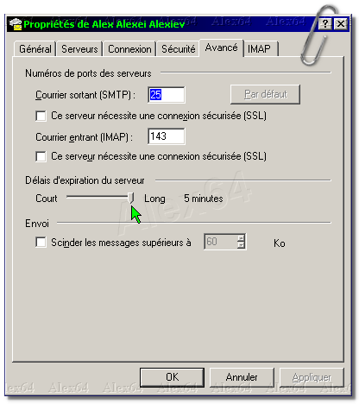Enable SSL for outgoing SMTP server
The width and height of the screenshot is (359, 404).
coord(41,117)
